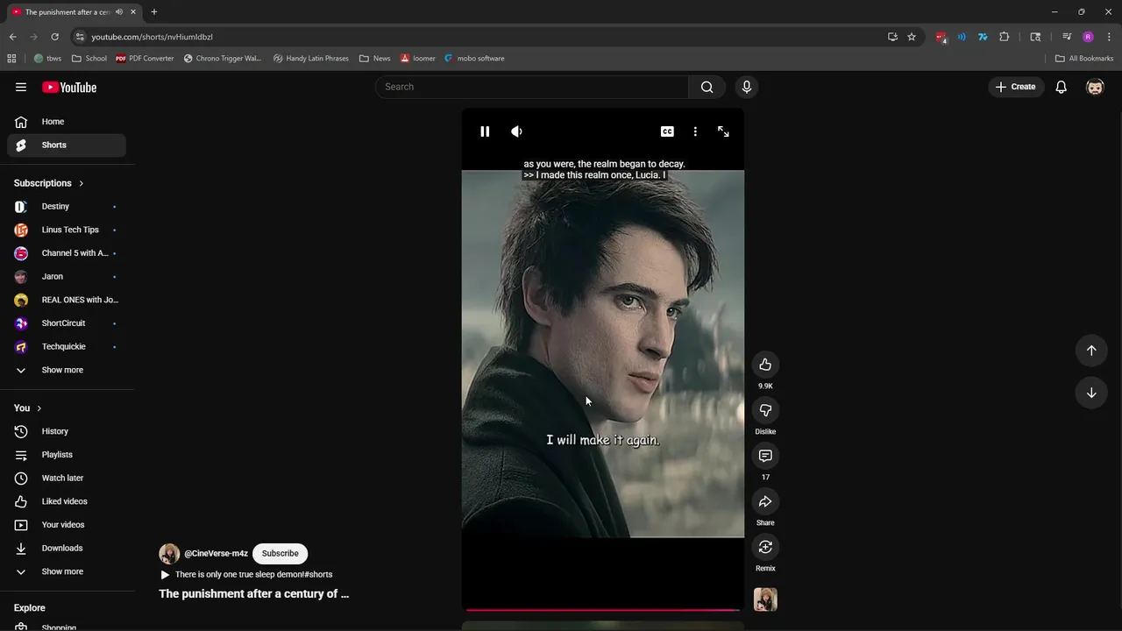Go to the YouTube logo home page
The width and height of the screenshot is (1122, 631).
point(69,87)
